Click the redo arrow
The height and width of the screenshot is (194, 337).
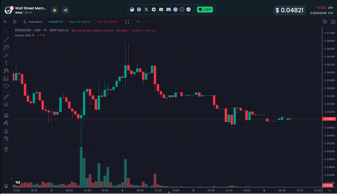click(x=146, y=22)
